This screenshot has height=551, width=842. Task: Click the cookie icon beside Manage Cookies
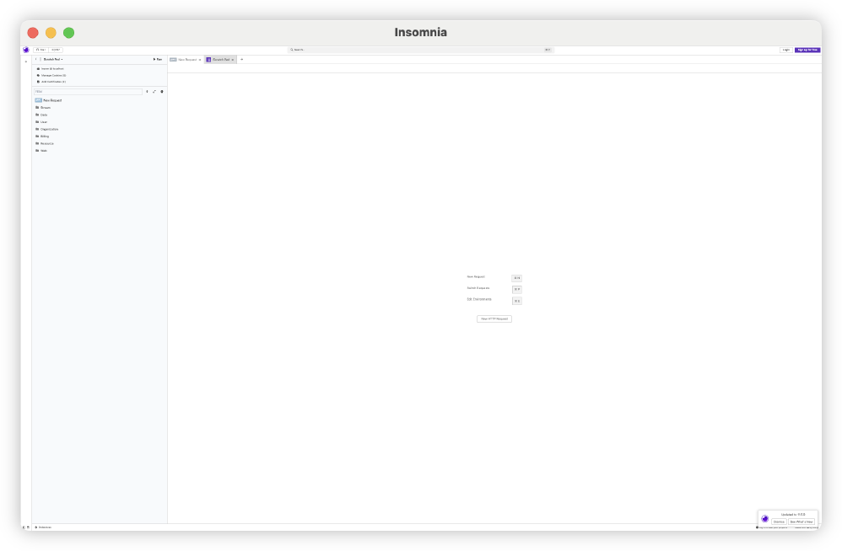[38, 76]
